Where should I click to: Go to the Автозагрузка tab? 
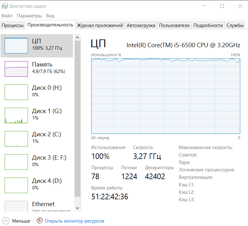[x=141, y=25]
